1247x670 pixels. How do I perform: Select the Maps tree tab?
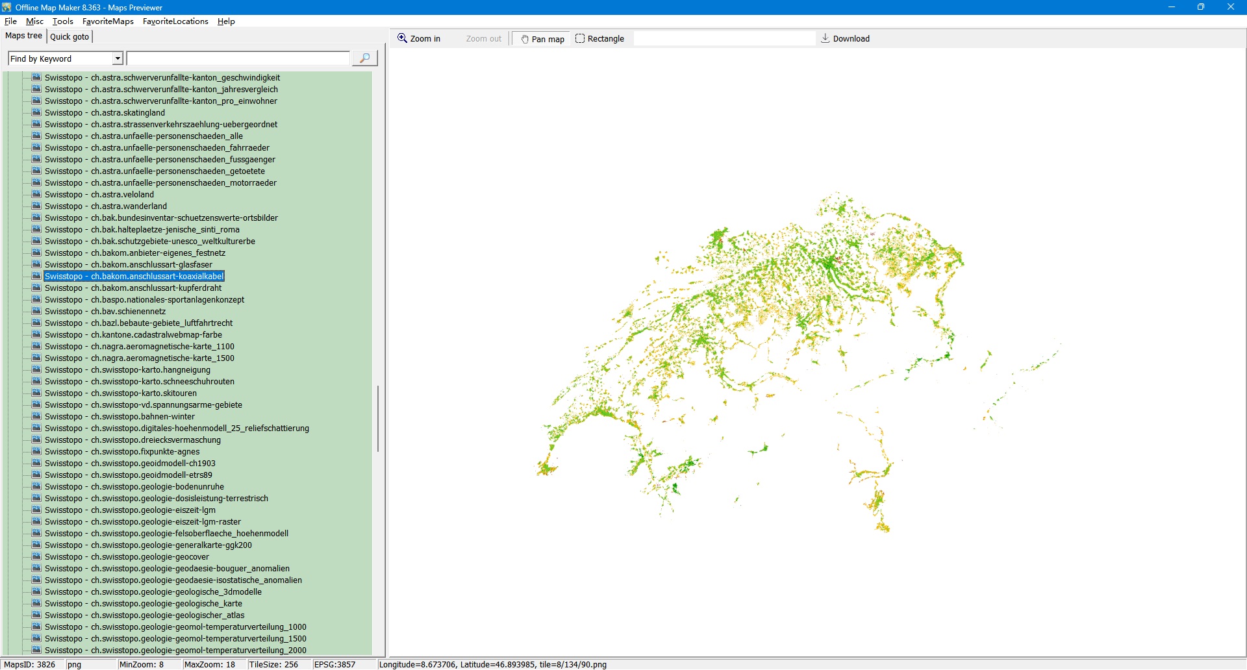[x=23, y=36]
